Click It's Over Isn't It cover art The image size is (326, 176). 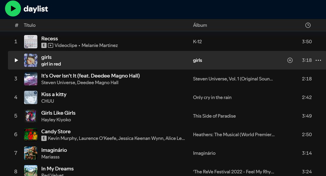(x=31, y=79)
